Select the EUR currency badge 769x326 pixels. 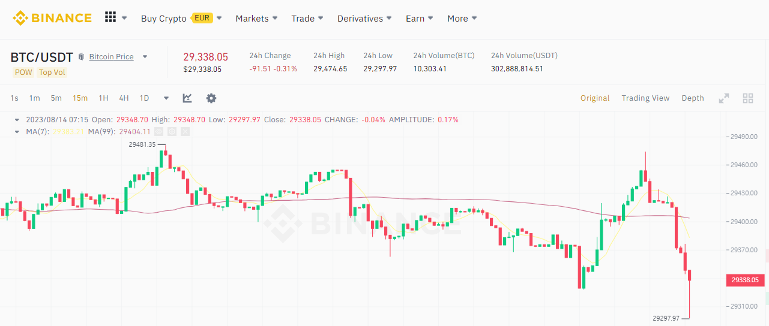coord(202,18)
